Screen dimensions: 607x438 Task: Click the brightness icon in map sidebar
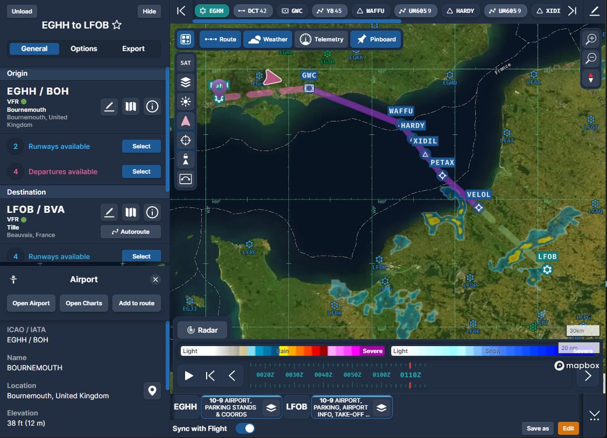tap(185, 102)
